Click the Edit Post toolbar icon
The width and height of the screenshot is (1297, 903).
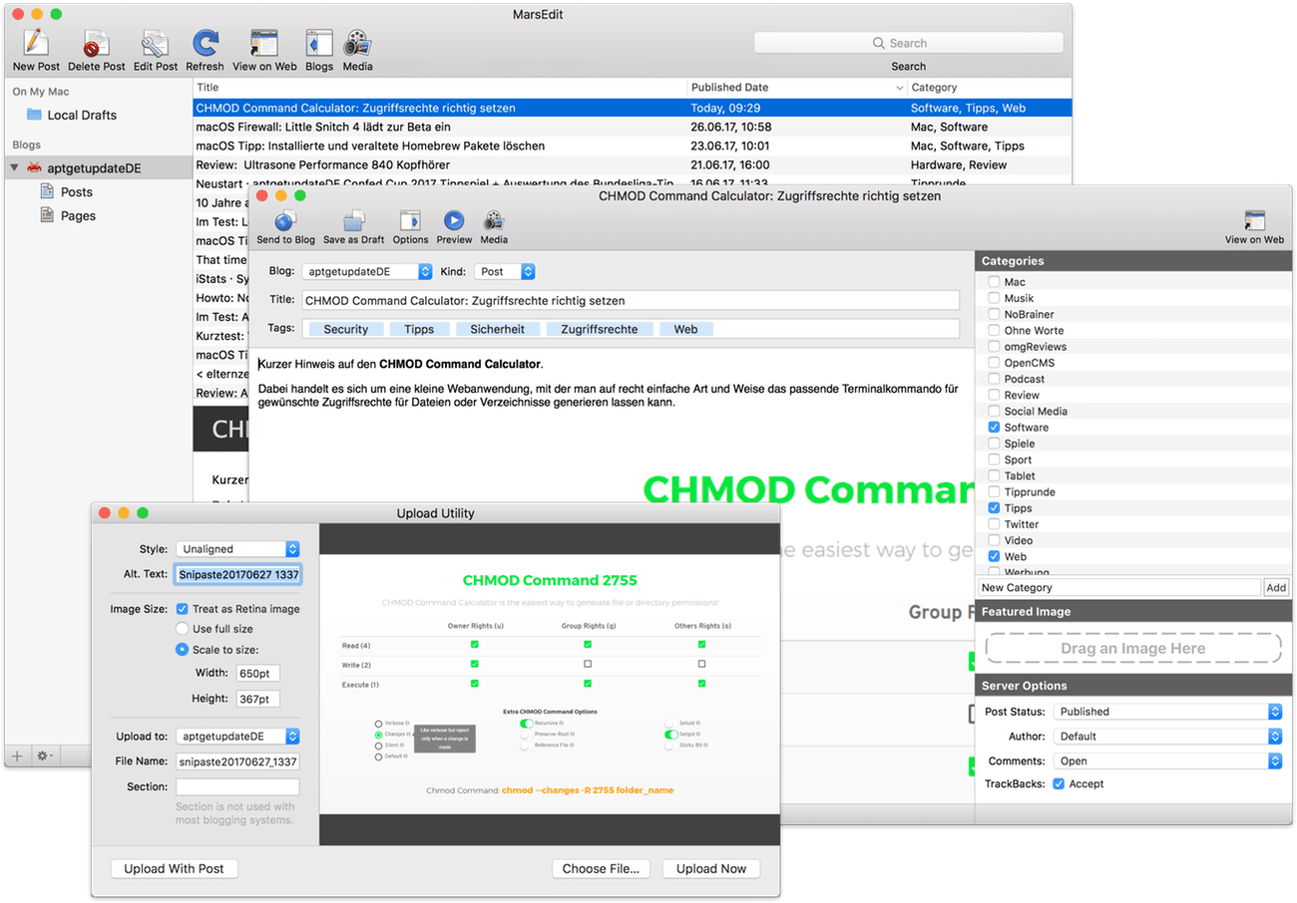tap(156, 44)
